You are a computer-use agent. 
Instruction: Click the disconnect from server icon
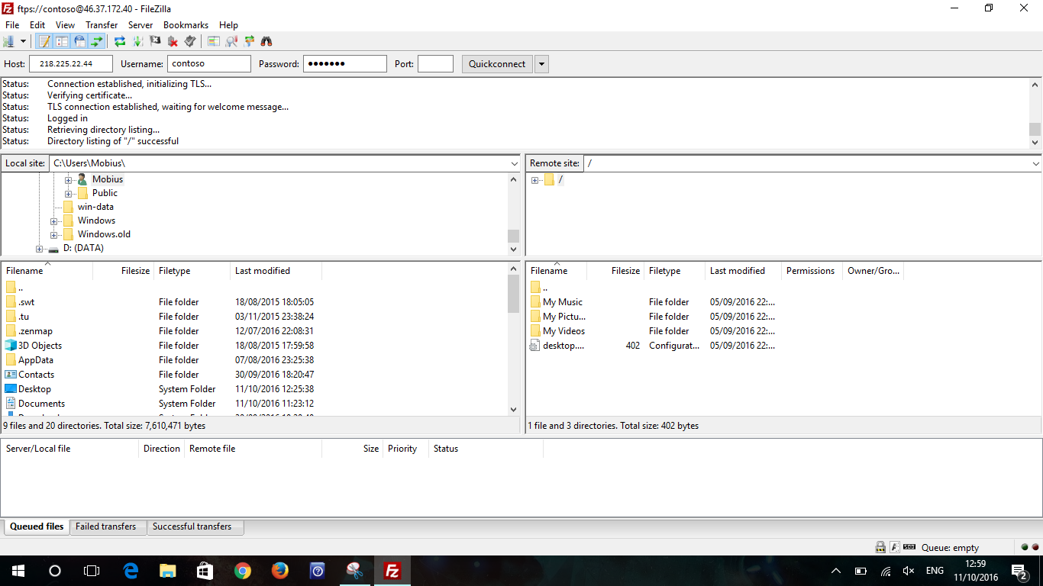(173, 41)
